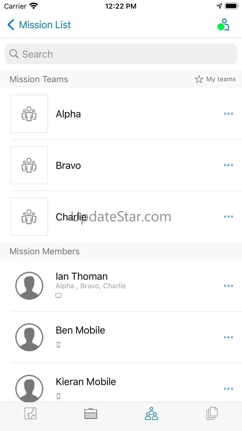
Task: Open more options for Bravo team
Action: [228, 165]
